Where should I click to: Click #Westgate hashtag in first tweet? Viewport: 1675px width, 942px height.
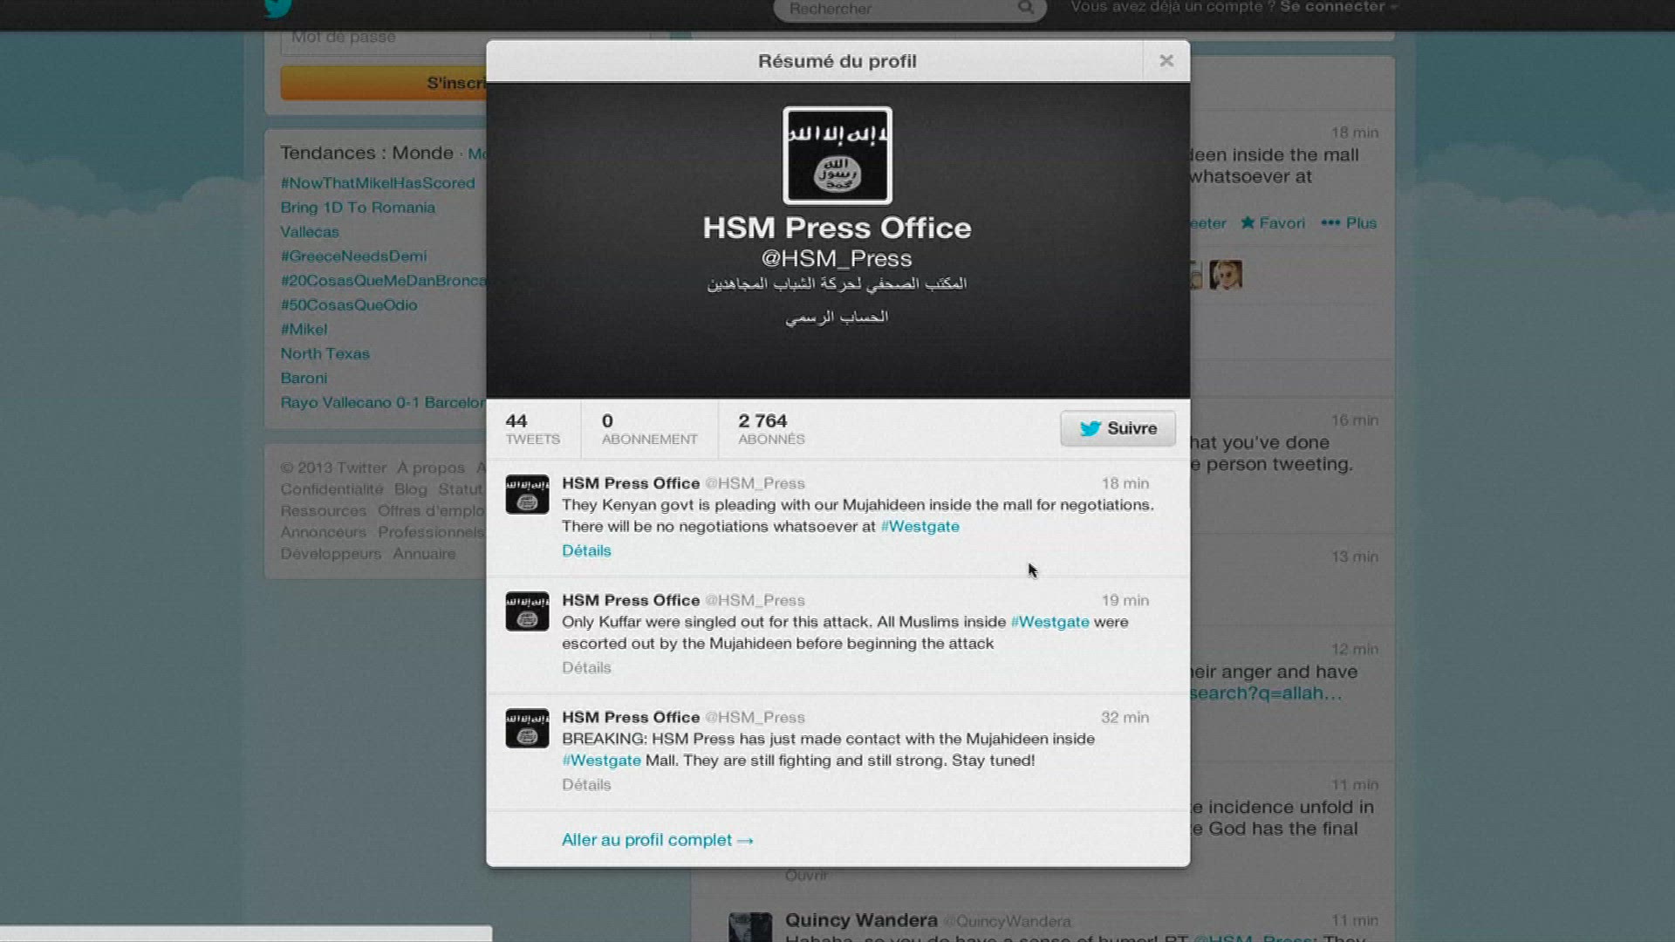coord(920,526)
